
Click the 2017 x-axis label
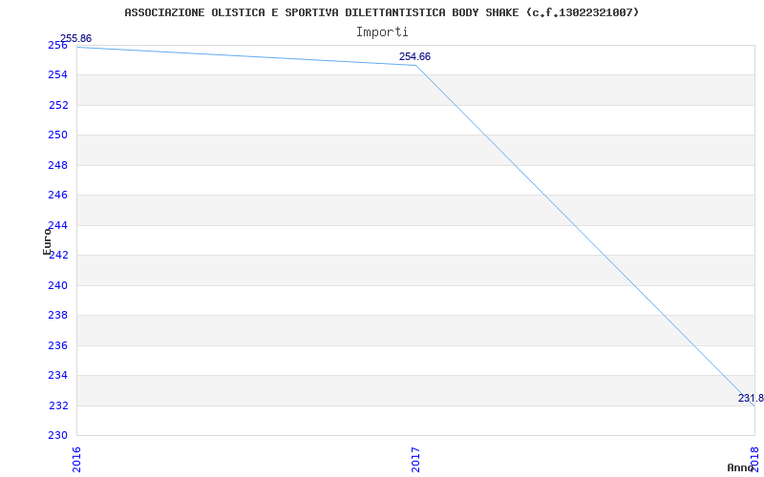pyautogui.click(x=415, y=460)
